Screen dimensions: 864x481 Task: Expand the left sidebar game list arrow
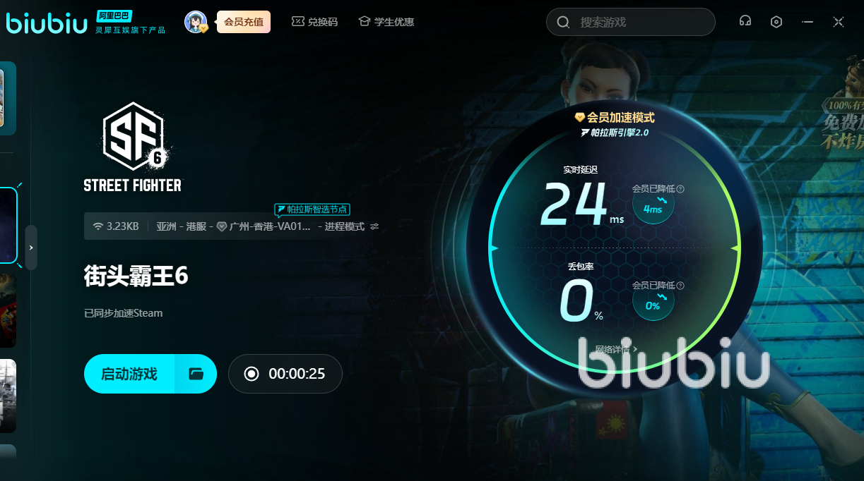pyautogui.click(x=31, y=248)
